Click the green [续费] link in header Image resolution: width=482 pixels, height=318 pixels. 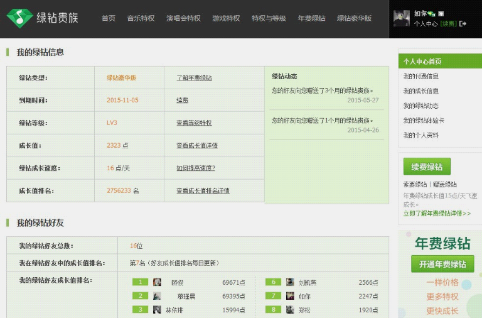coord(449,24)
